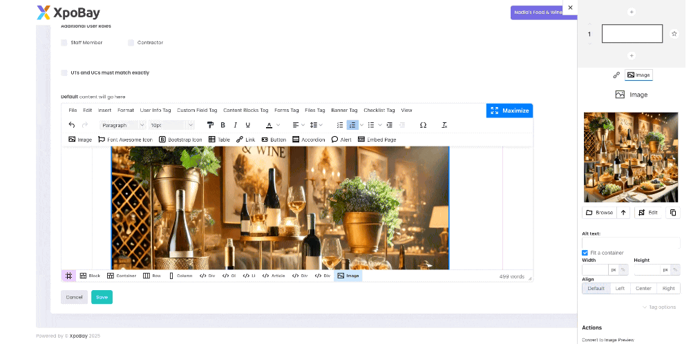691x344 pixels.
Task: Click the italic formatting icon
Action: [235, 125]
